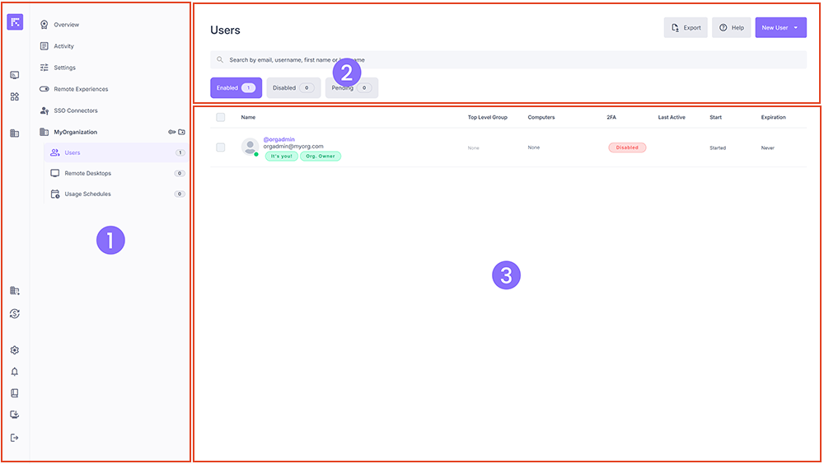Screen dimensions: 824x464
Task: Check the orgadmin user row checkbox
Action: [220, 148]
